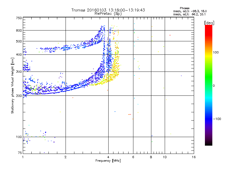This screenshot has width=228, height=171.
Task: Click the 'Stationary phase Virtual Height [km]' axis label
Action: click(x=12, y=85)
